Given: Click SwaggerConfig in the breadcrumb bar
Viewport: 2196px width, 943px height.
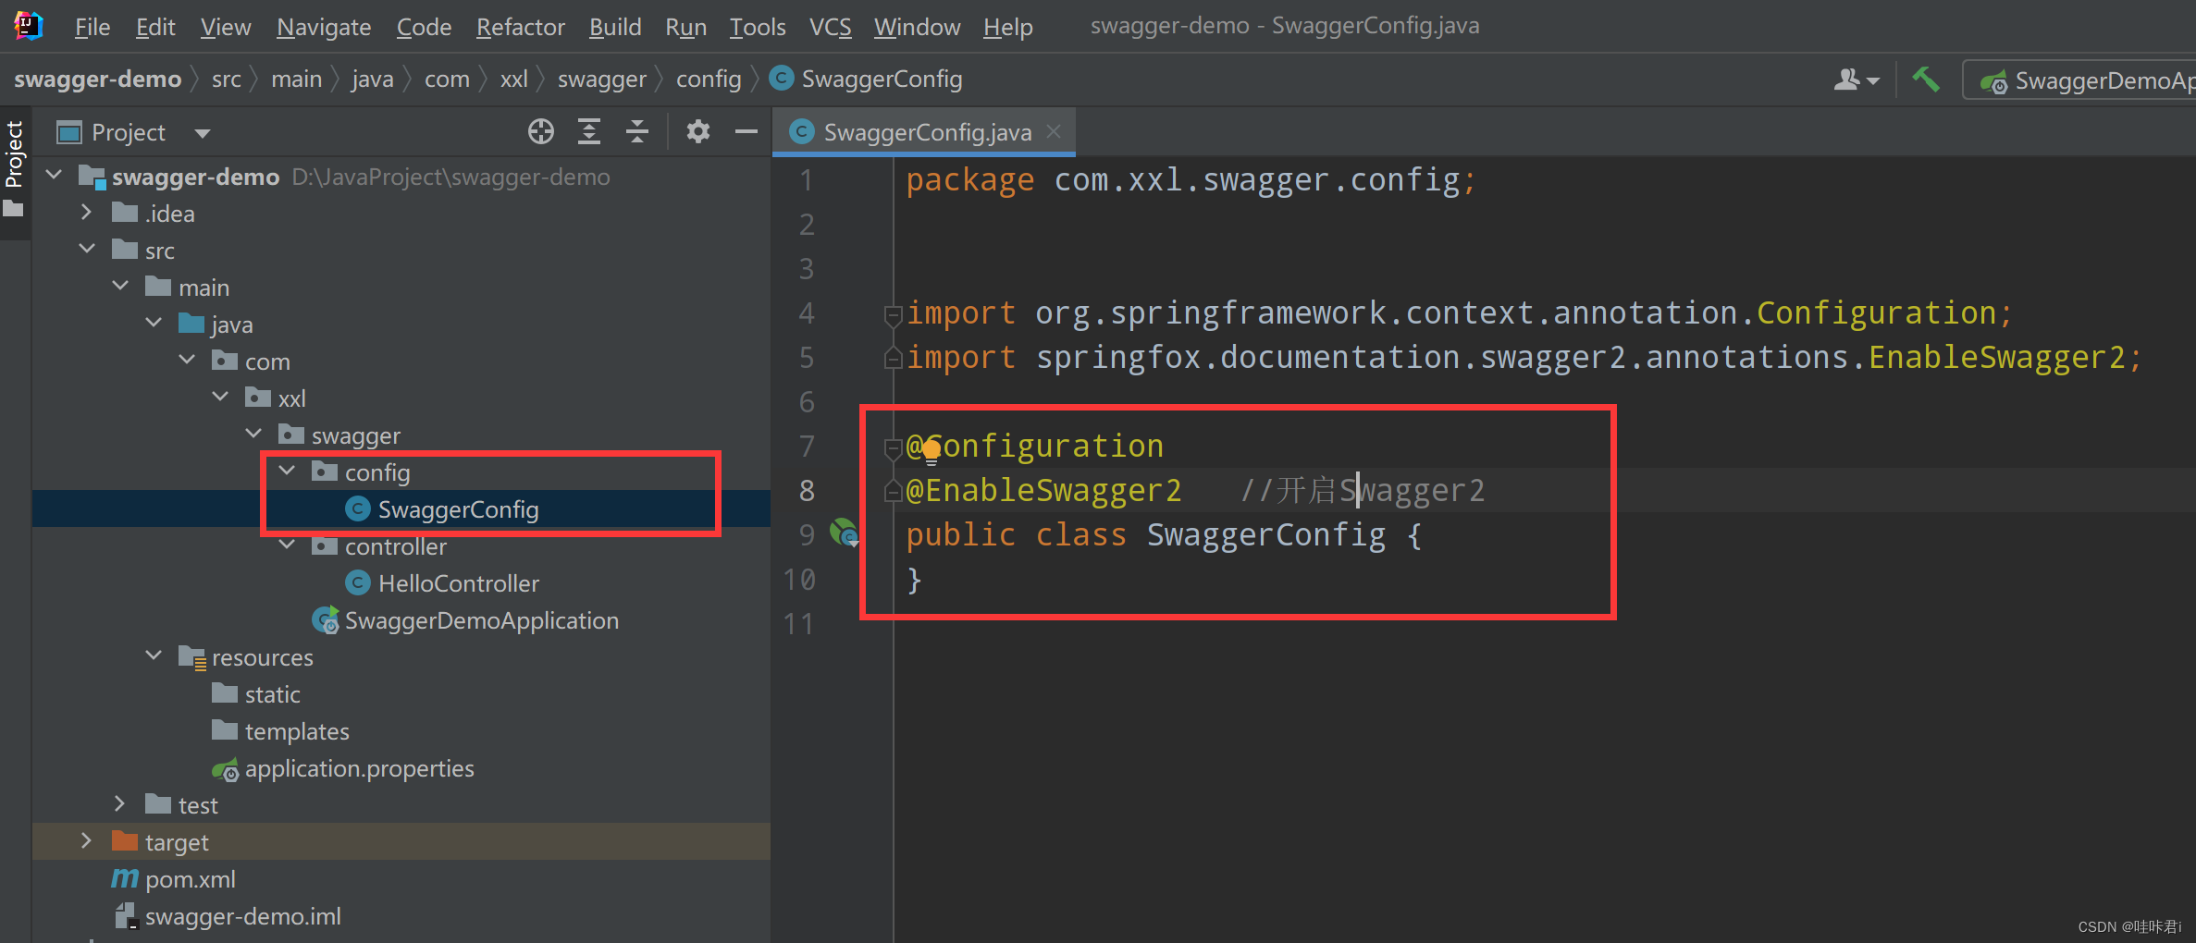Looking at the screenshot, I should coord(882,79).
